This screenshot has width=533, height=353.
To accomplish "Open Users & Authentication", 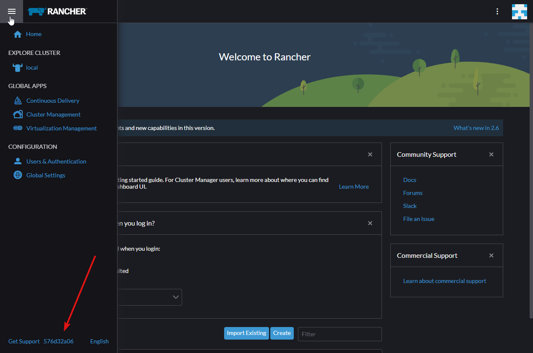I will (56, 161).
